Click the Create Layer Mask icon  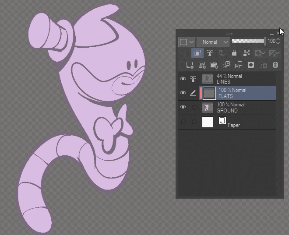click(x=251, y=65)
